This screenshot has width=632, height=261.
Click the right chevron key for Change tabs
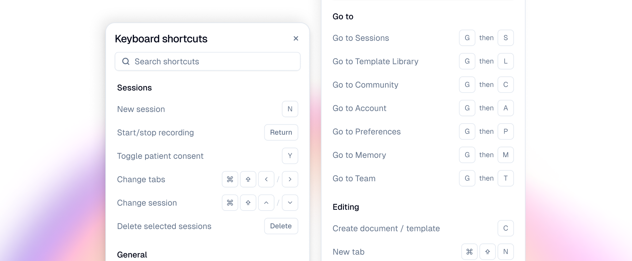(x=290, y=179)
